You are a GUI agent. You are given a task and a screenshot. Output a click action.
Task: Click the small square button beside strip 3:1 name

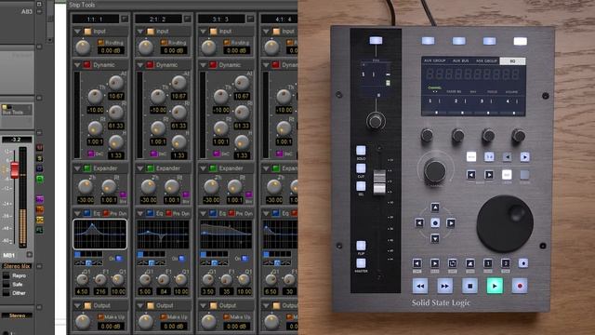[250, 19]
